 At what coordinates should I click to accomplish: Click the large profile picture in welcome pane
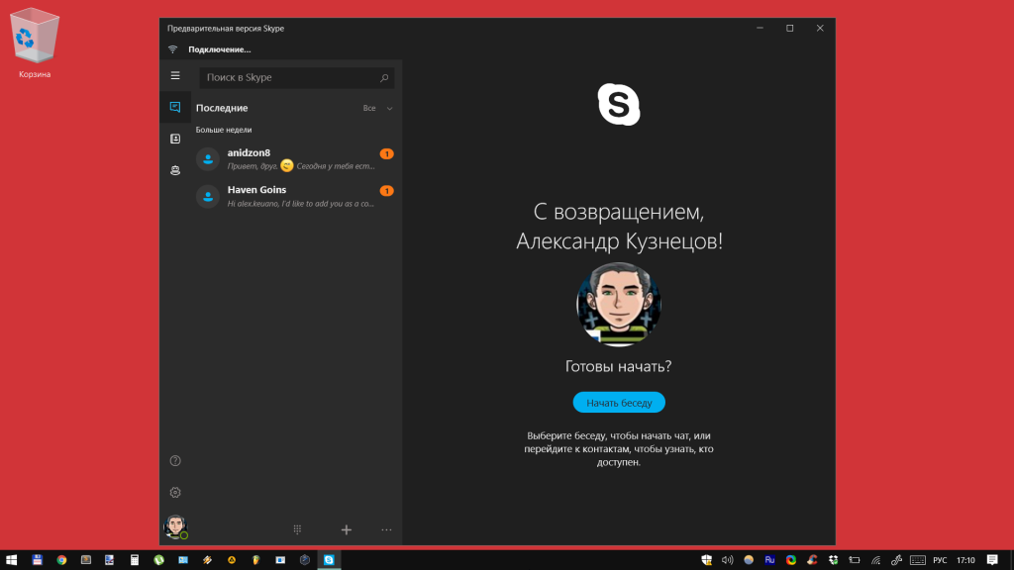[x=619, y=304]
